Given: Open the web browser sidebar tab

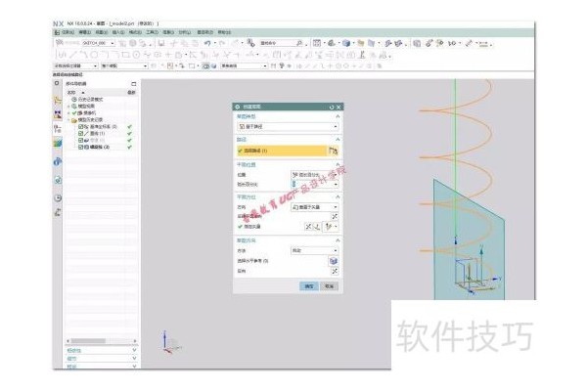Looking at the screenshot, I should 58,180.
